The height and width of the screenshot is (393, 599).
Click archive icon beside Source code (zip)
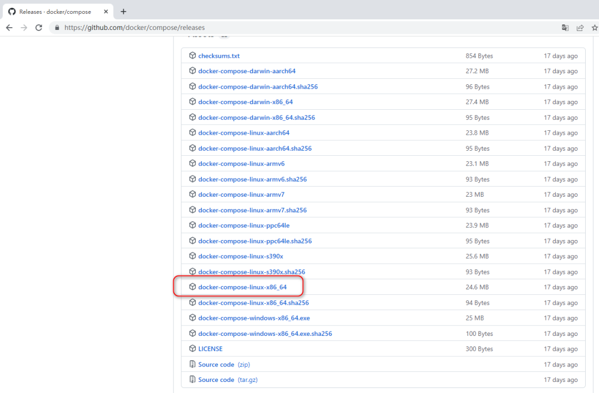click(x=192, y=364)
